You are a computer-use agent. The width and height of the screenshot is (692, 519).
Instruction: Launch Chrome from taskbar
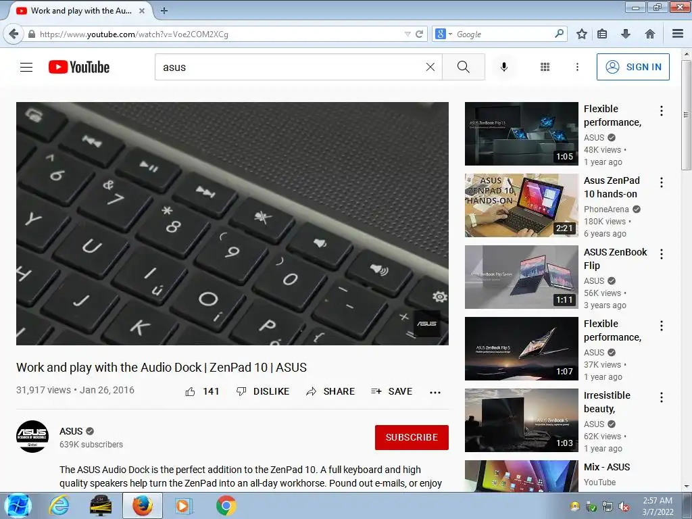(x=226, y=505)
